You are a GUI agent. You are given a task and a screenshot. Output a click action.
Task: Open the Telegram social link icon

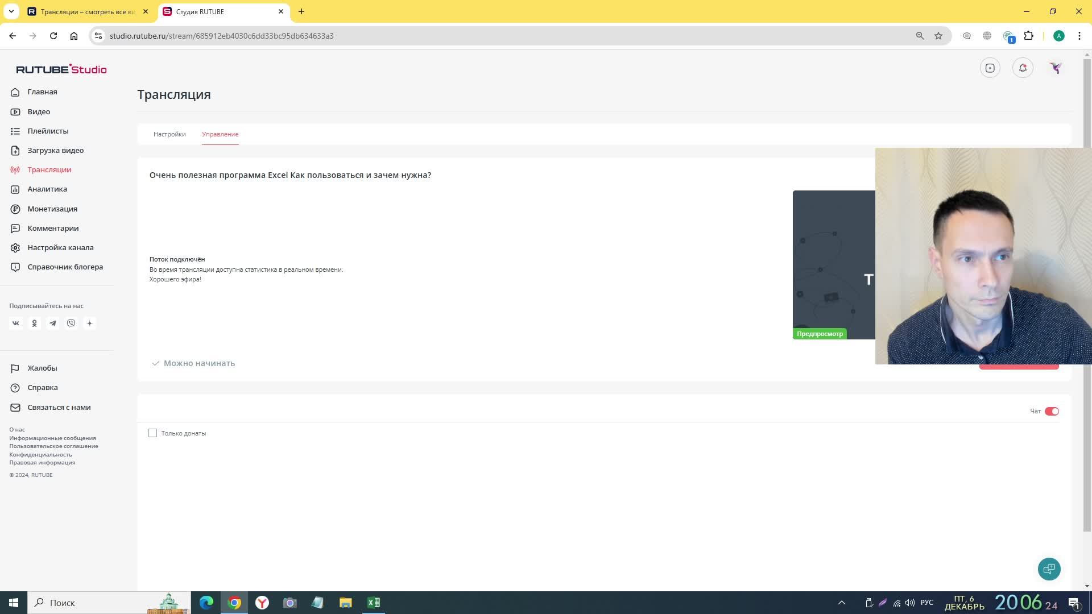click(x=53, y=323)
